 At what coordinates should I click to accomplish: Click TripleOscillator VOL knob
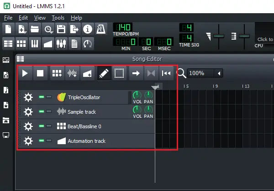coord(137,95)
